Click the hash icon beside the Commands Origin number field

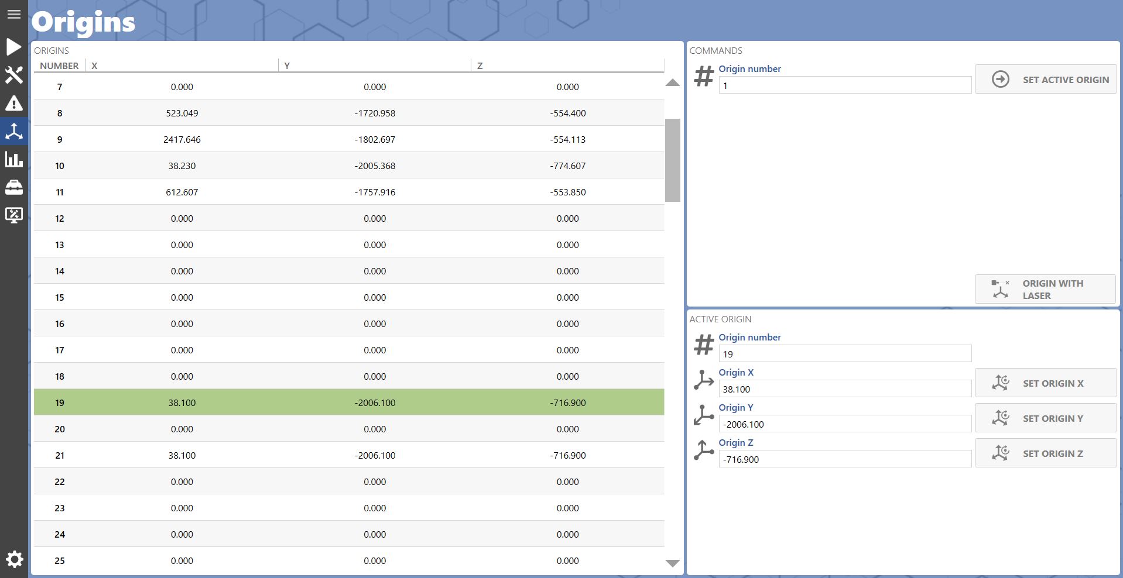click(704, 77)
